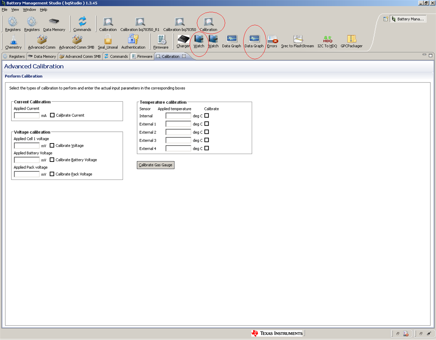Click the External 1 temperature field
This screenshot has height=340, width=436.
click(x=178, y=124)
